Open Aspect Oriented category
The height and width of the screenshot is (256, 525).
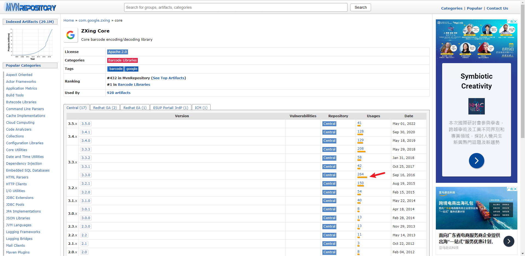(19, 75)
